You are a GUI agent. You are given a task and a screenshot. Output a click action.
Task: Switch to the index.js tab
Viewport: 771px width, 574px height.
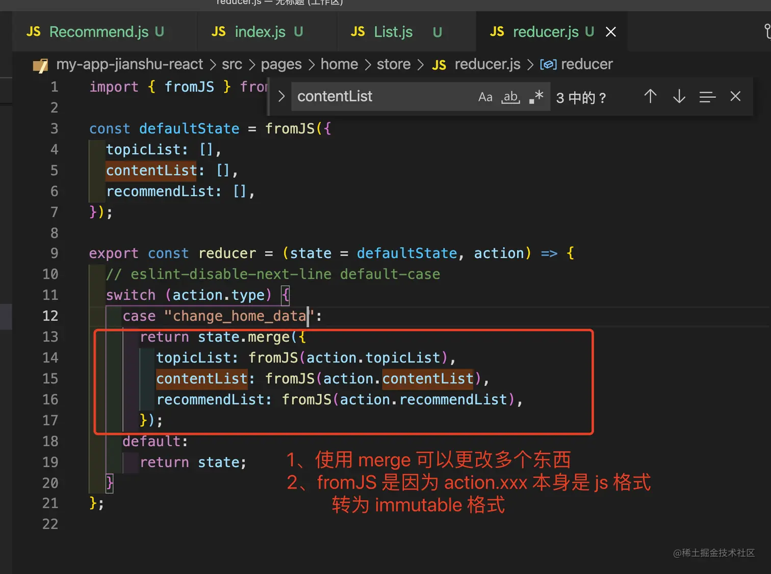pos(260,32)
